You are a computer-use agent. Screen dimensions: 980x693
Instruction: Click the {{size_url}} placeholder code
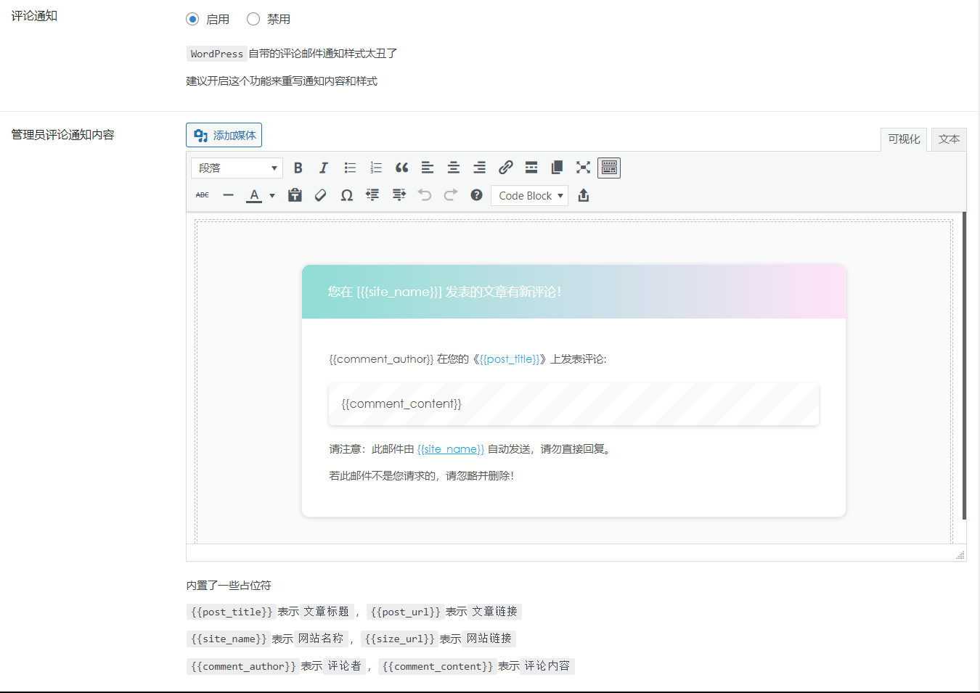click(x=399, y=639)
